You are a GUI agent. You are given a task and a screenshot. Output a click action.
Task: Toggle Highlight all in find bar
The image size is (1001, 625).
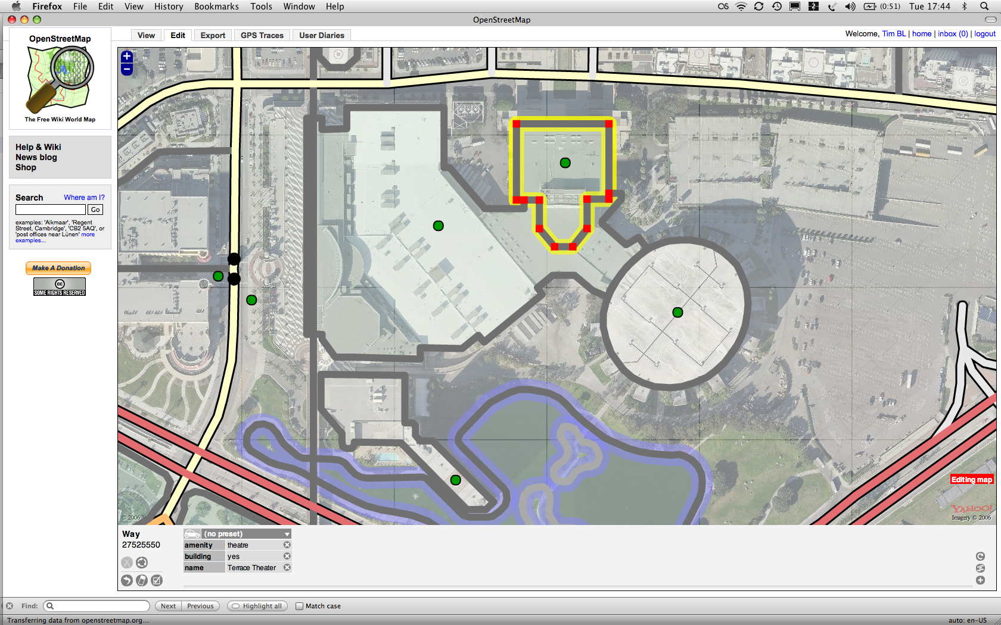pyautogui.click(x=257, y=607)
